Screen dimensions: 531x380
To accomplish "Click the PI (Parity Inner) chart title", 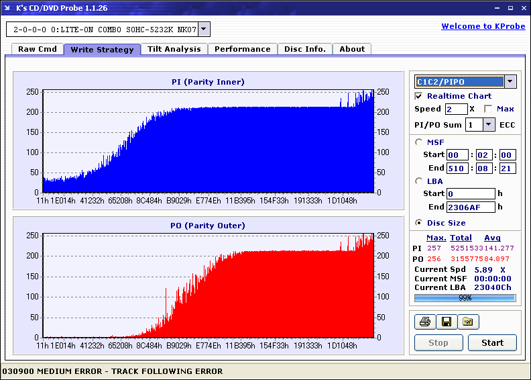I will (208, 82).
